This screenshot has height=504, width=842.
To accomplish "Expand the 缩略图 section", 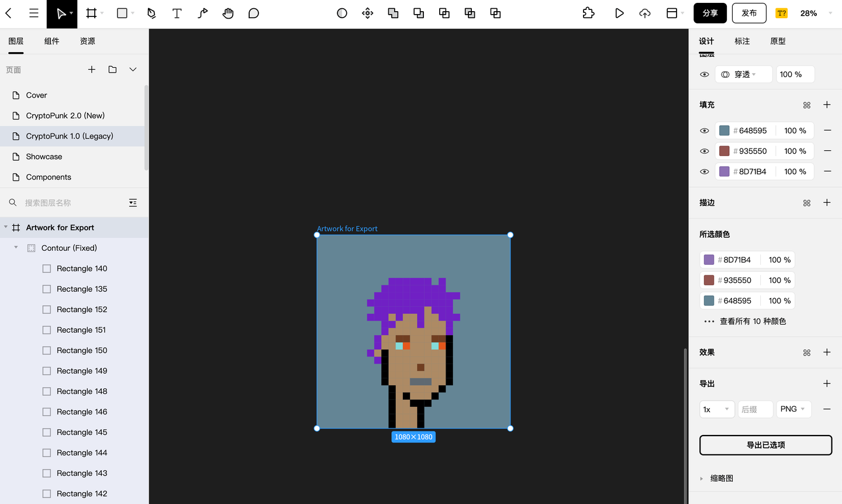I will pos(702,478).
